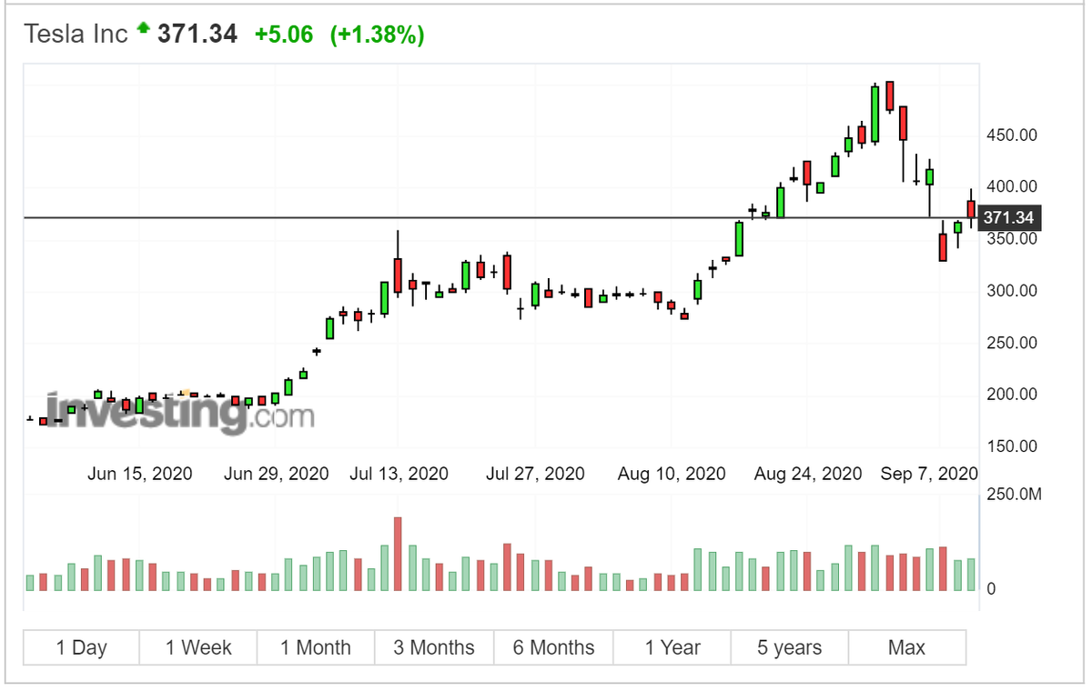Click the Aug 24, 2020 date label
This screenshot has width=1092, height=691.
(808, 474)
